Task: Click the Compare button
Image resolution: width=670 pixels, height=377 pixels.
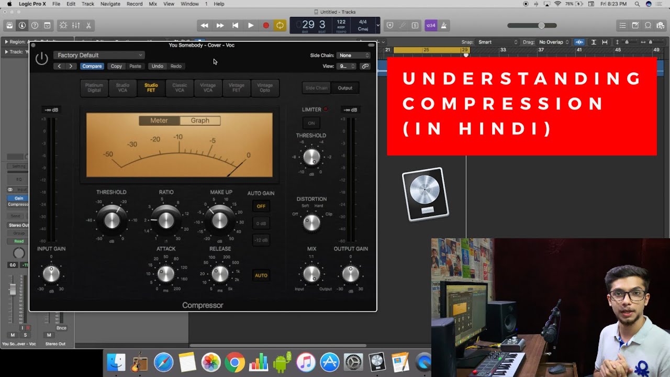Action: (92, 66)
